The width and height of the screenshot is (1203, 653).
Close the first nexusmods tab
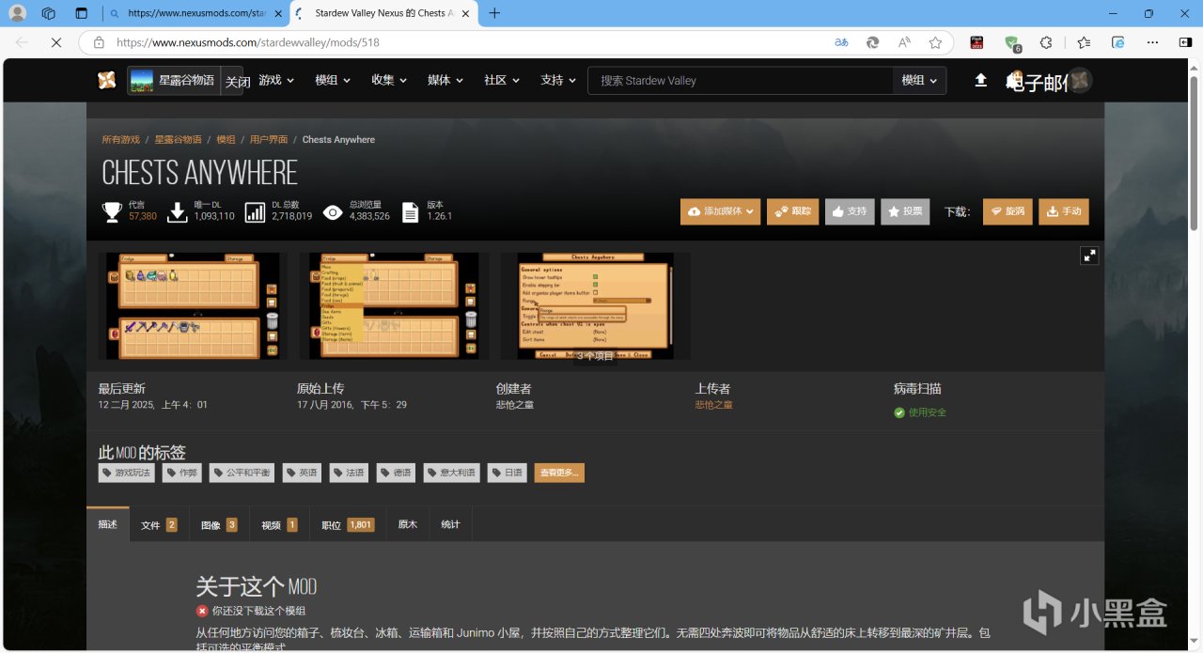tap(278, 13)
